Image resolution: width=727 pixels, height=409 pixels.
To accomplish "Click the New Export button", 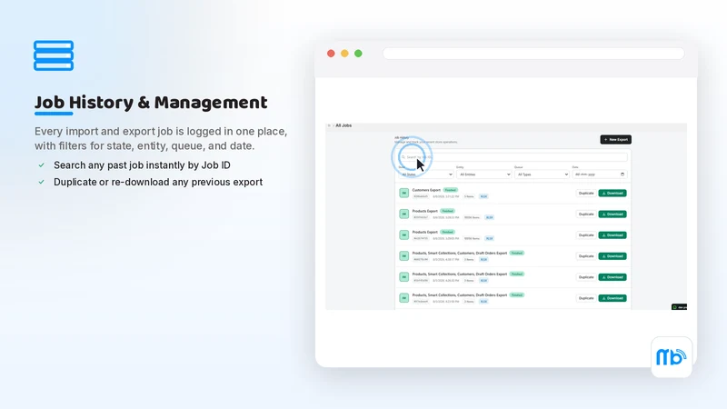I will [616, 140].
